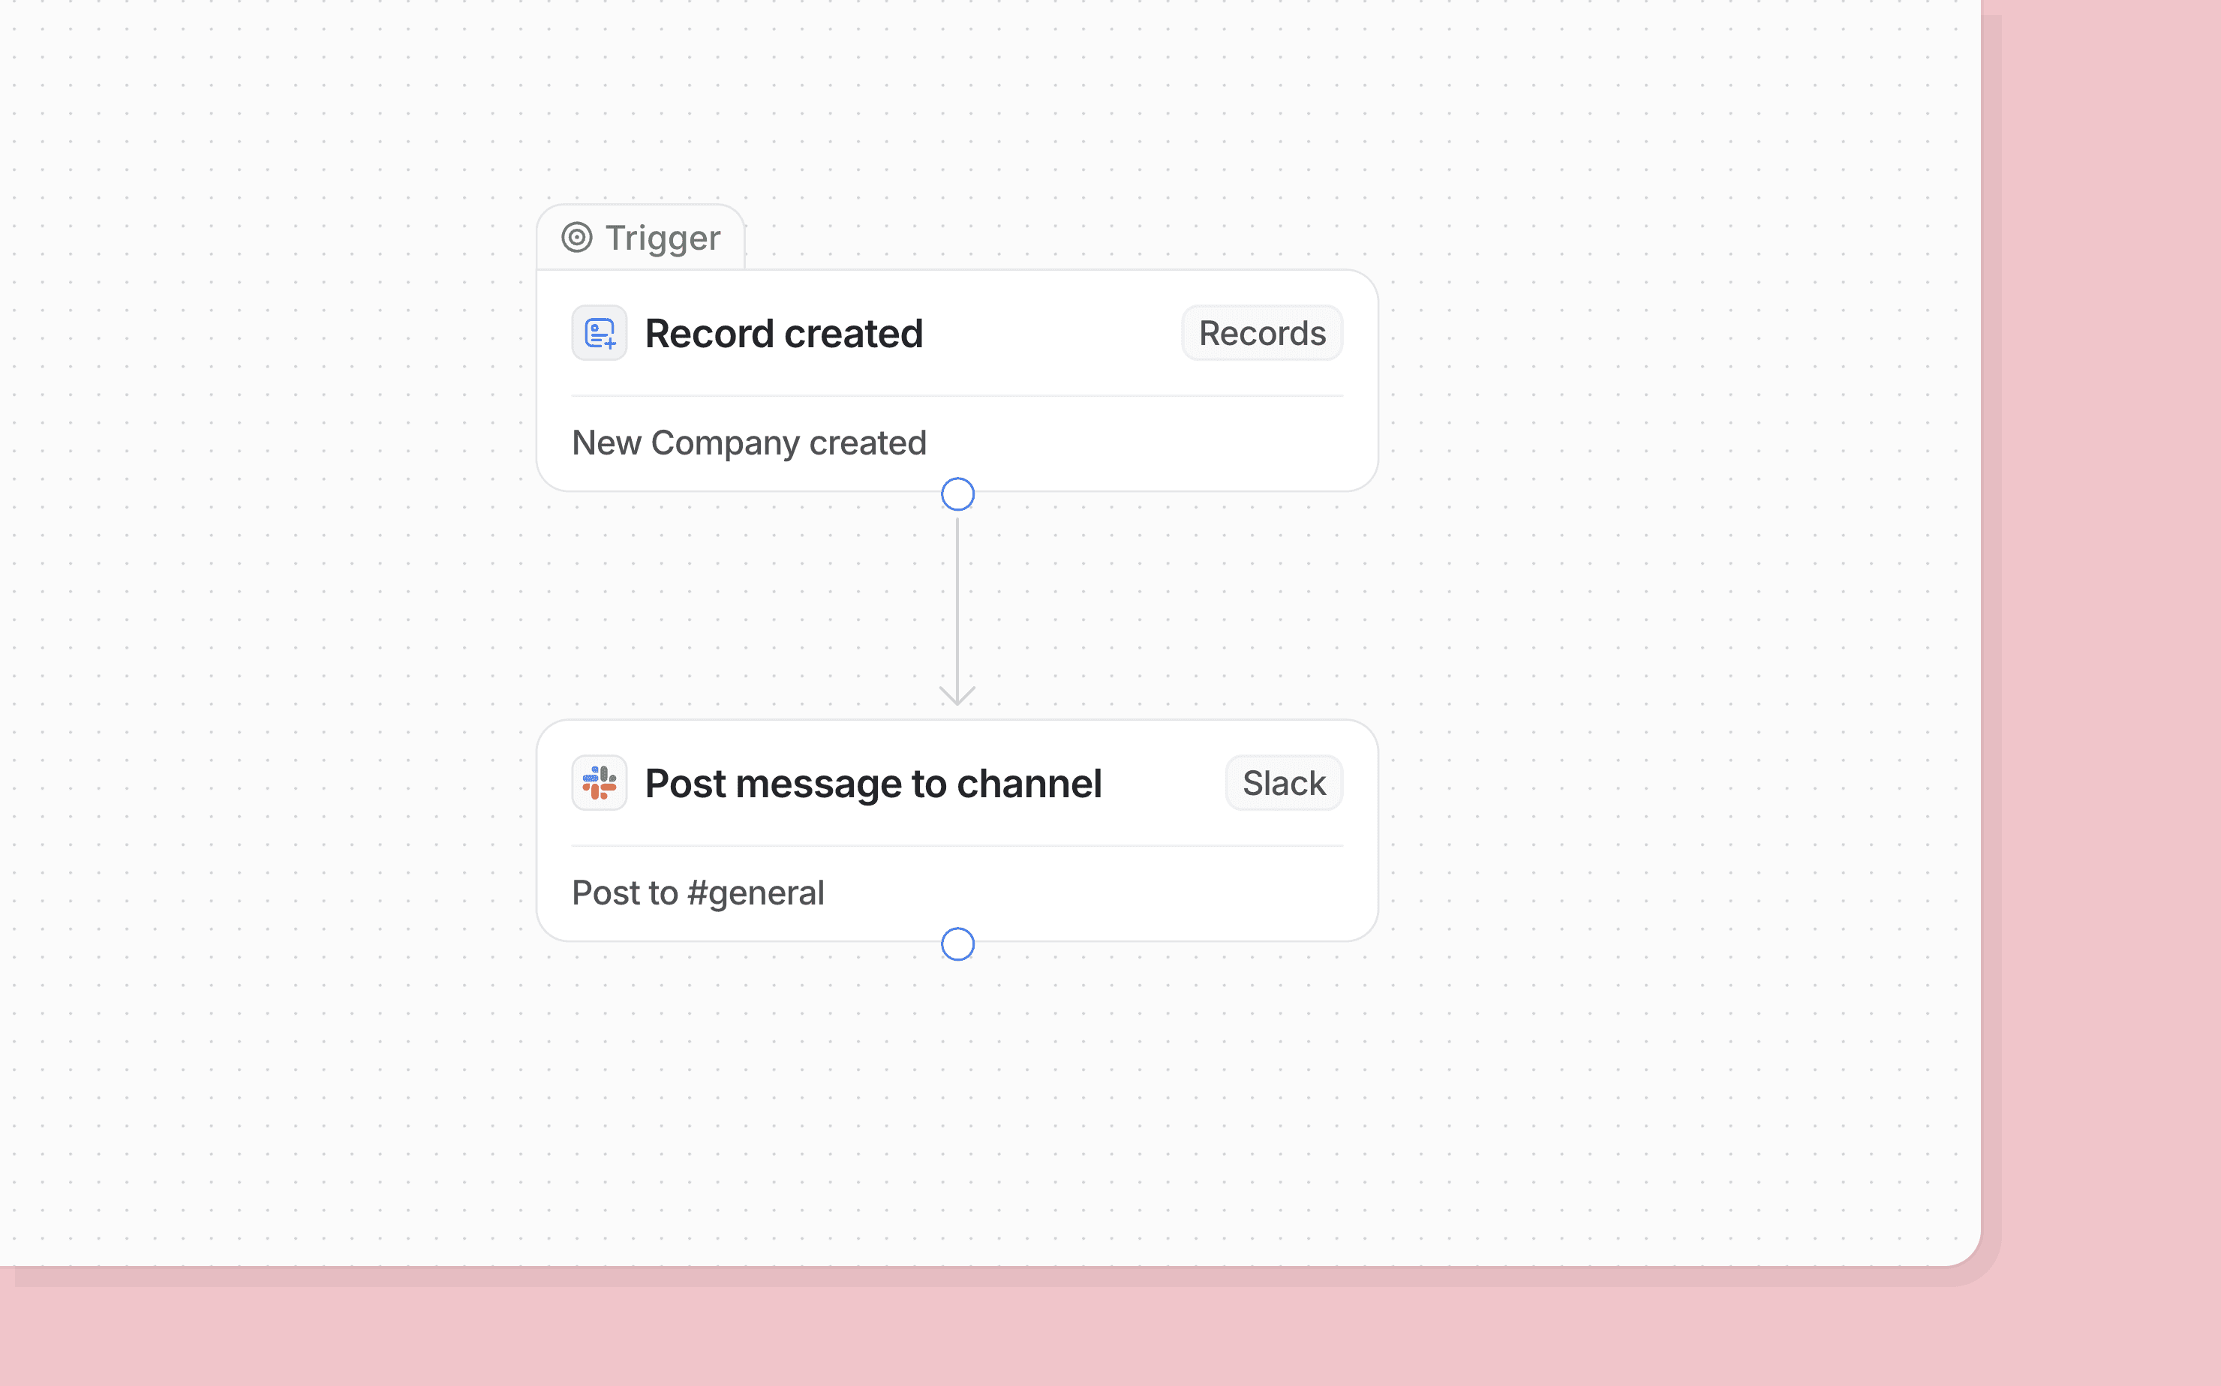Click empty canvas left of trigger block
The height and width of the screenshot is (1386, 2221).
[275, 385]
